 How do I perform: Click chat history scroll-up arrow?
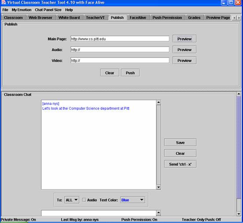[x=158, y=102]
